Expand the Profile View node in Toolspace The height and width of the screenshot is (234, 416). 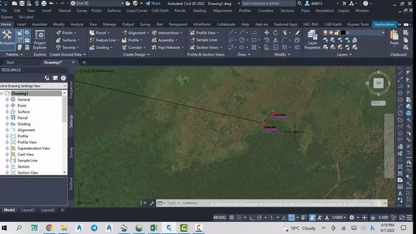(x=7, y=142)
